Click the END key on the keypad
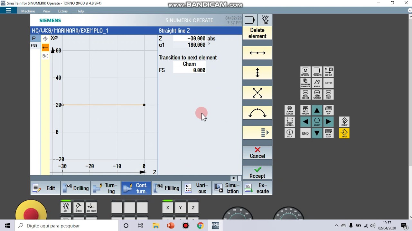 (305, 133)
